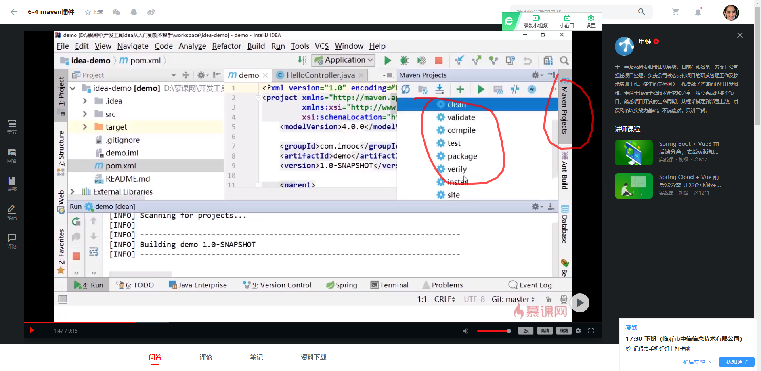Open the 章节 chapters sidebar icon

pos(12,127)
